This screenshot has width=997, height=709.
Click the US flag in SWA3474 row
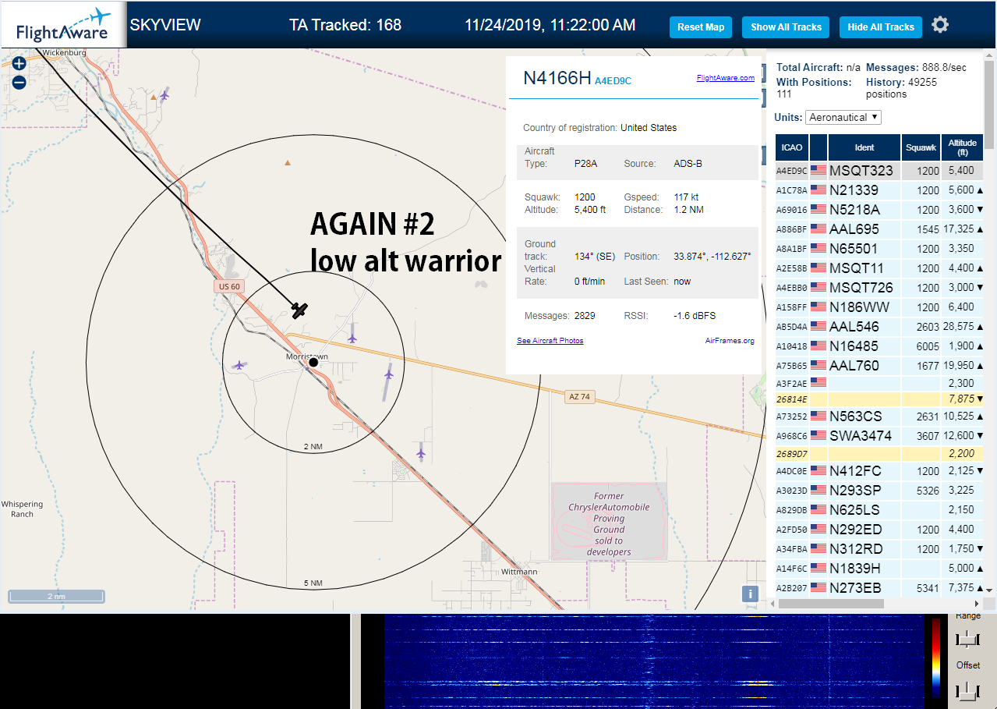(818, 435)
